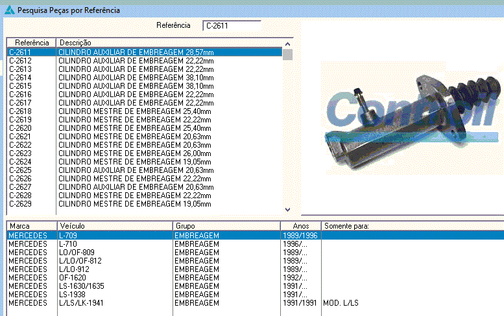Select part C-2618 Cilindro Mestre row
The height and width of the screenshot is (316, 504).
[x=143, y=111]
